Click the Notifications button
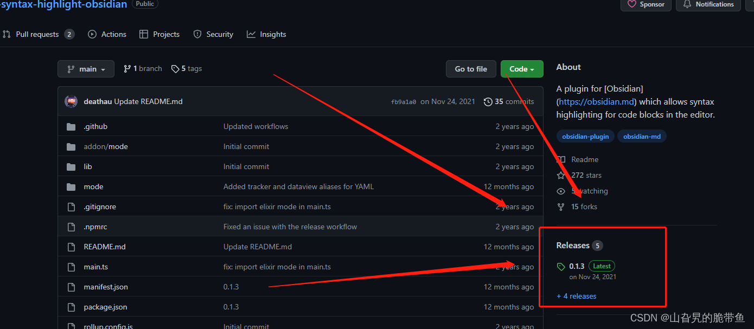Image resolution: width=754 pixels, height=329 pixels. coord(708,4)
